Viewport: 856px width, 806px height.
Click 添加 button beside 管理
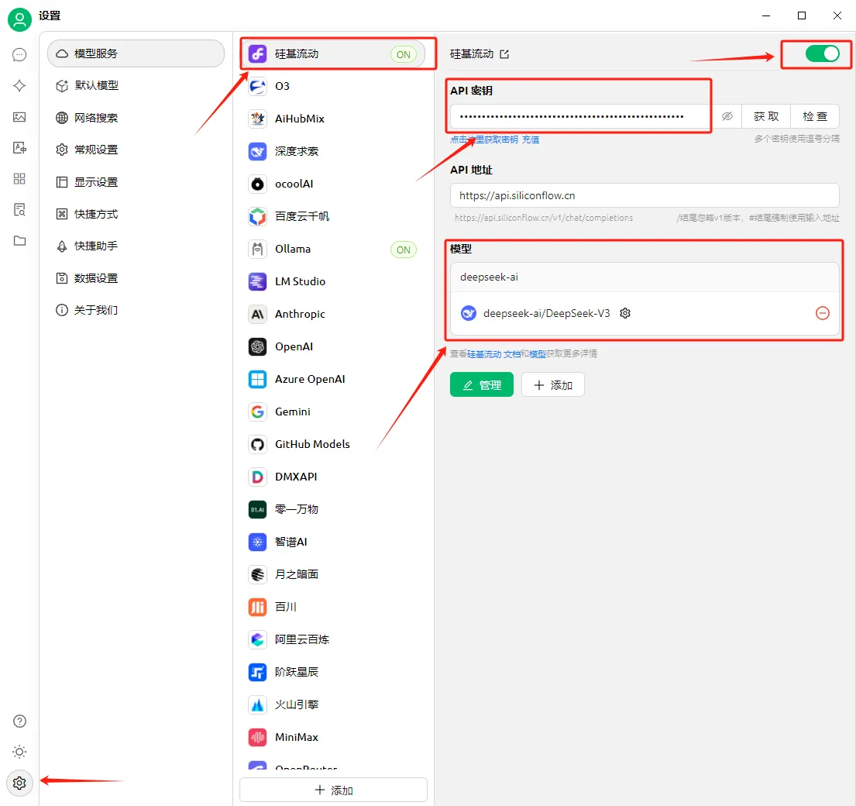coord(552,385)
